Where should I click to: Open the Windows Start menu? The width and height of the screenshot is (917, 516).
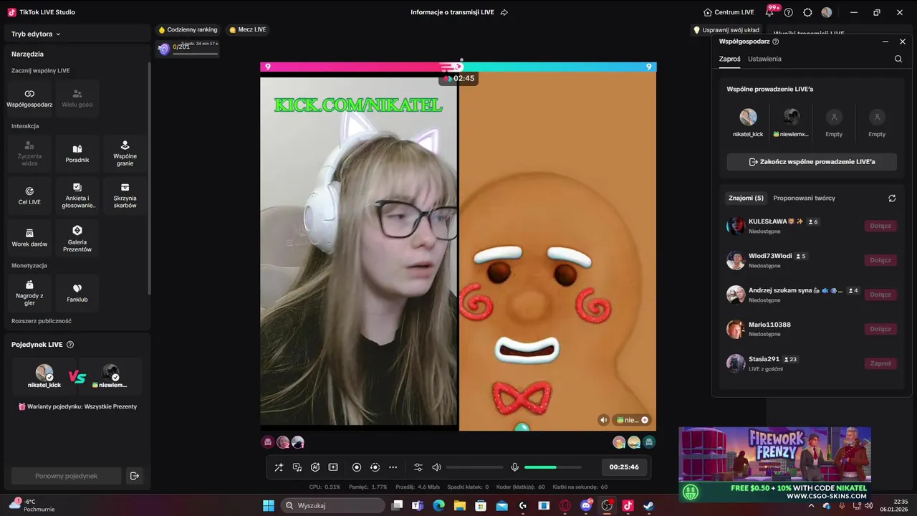tap(269, 505)
